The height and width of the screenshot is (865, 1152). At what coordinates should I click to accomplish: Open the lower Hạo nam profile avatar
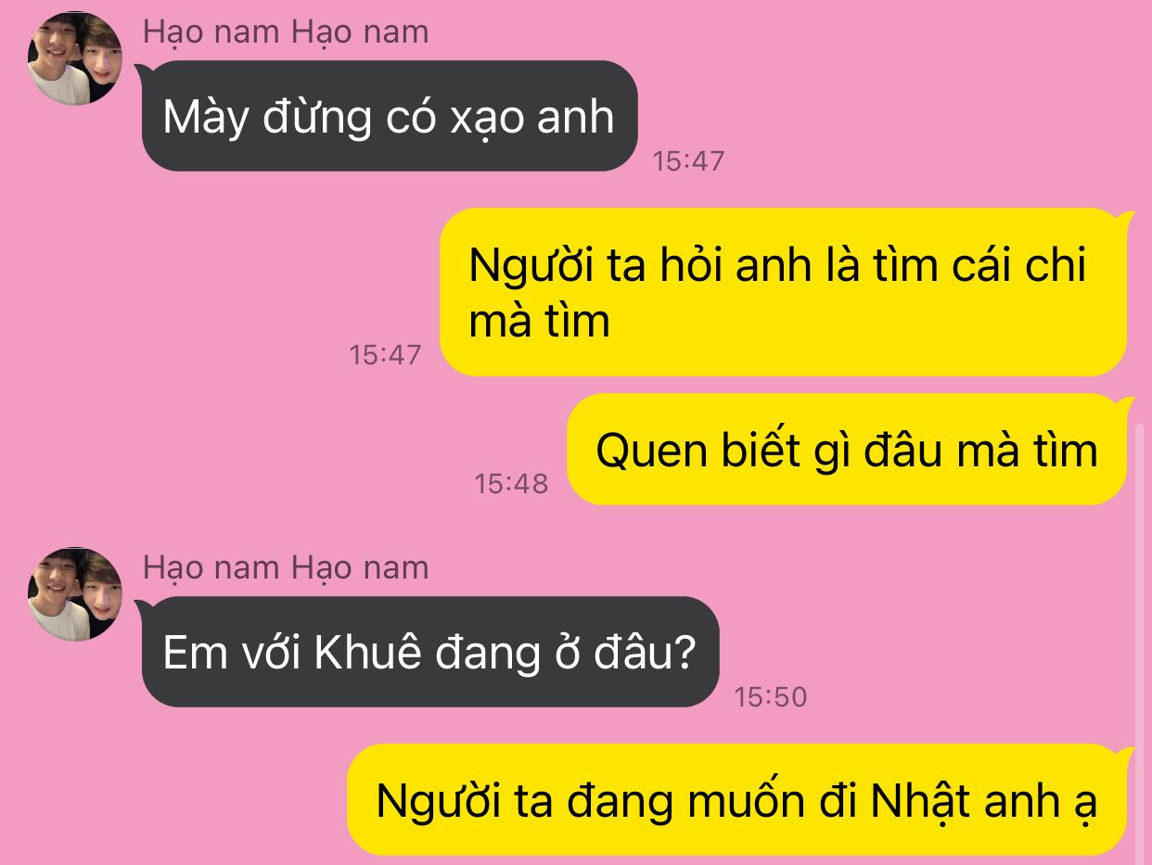tap(76, 593)
